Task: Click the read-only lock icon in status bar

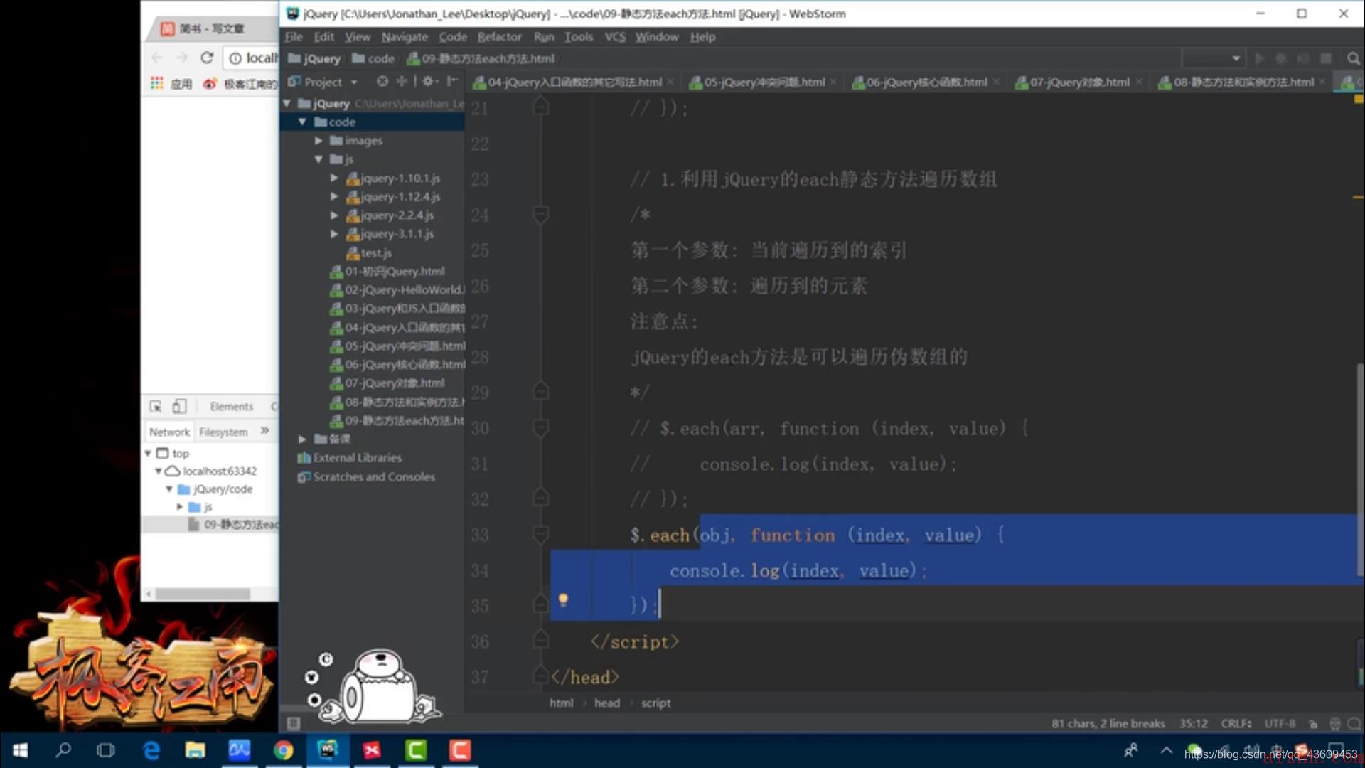Action: tap(1313, 724)
